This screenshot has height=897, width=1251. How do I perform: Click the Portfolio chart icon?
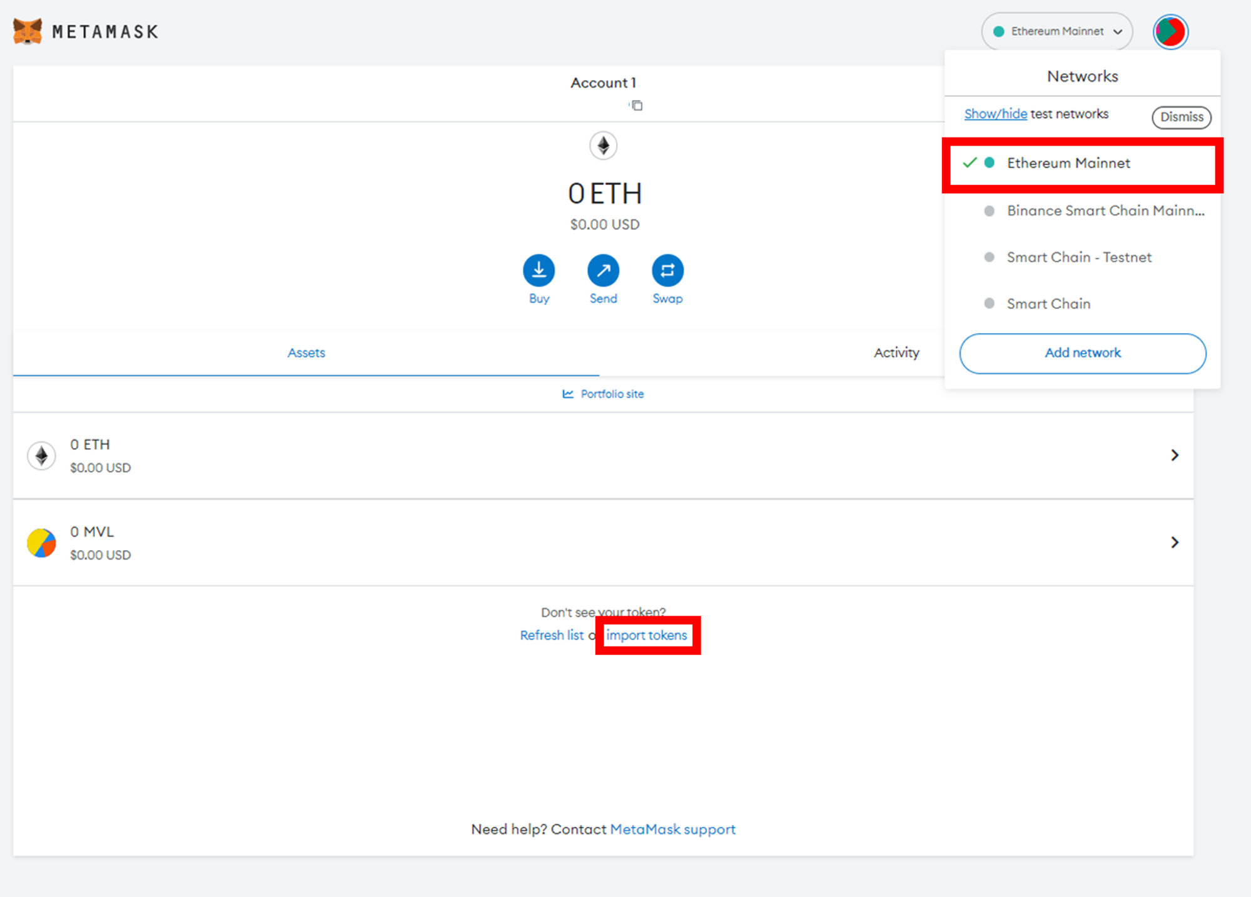point(568,394)
